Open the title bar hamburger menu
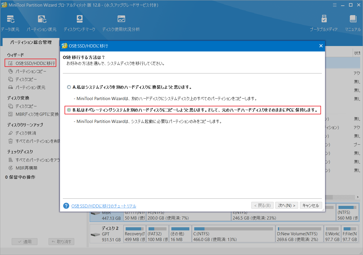 pyautogui.click(x=334, y=5)
